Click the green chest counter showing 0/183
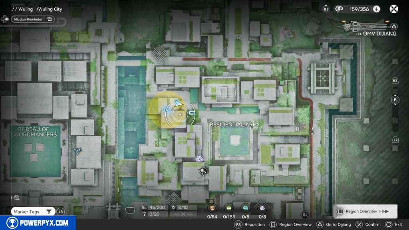Screen dimensions: 409x230 click(229, 208)
